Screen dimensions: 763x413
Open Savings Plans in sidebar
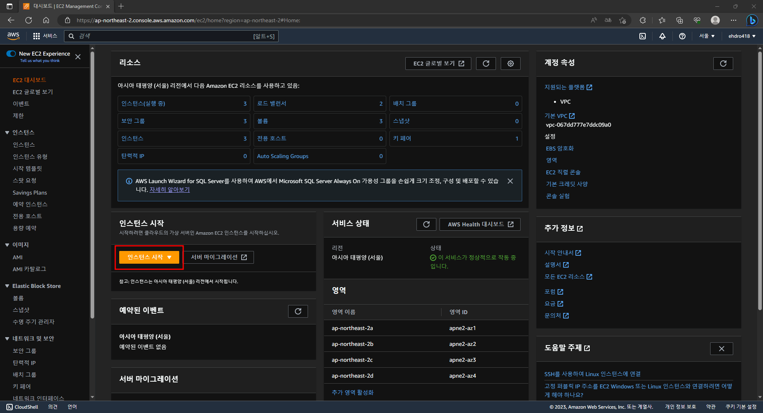coord(30,193)
